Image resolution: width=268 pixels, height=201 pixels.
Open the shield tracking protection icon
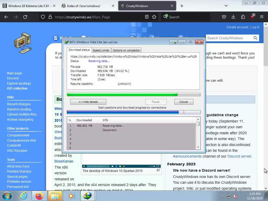tap(43, 17)
